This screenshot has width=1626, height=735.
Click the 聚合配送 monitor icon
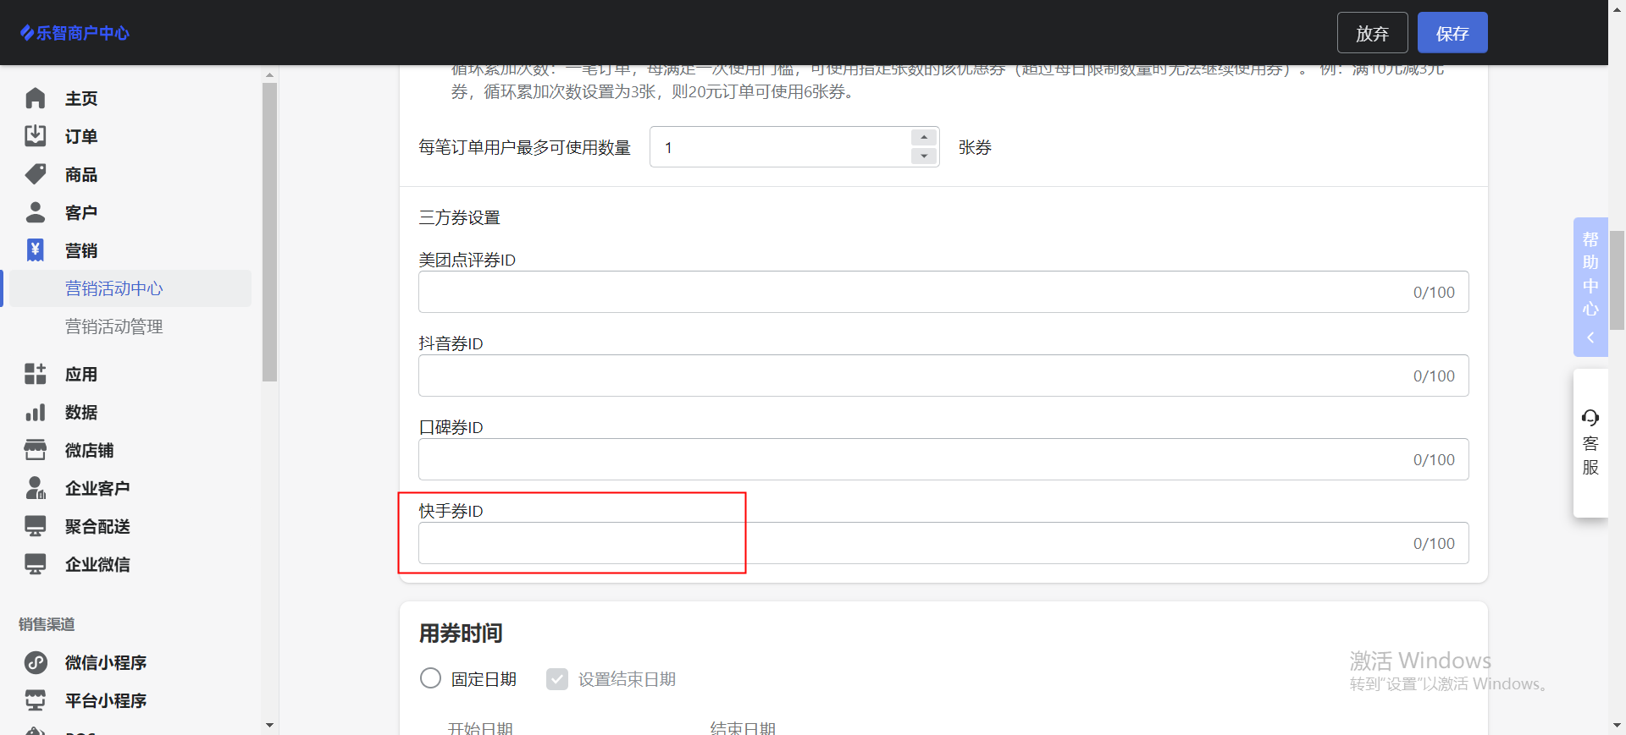tap(35, 526)
